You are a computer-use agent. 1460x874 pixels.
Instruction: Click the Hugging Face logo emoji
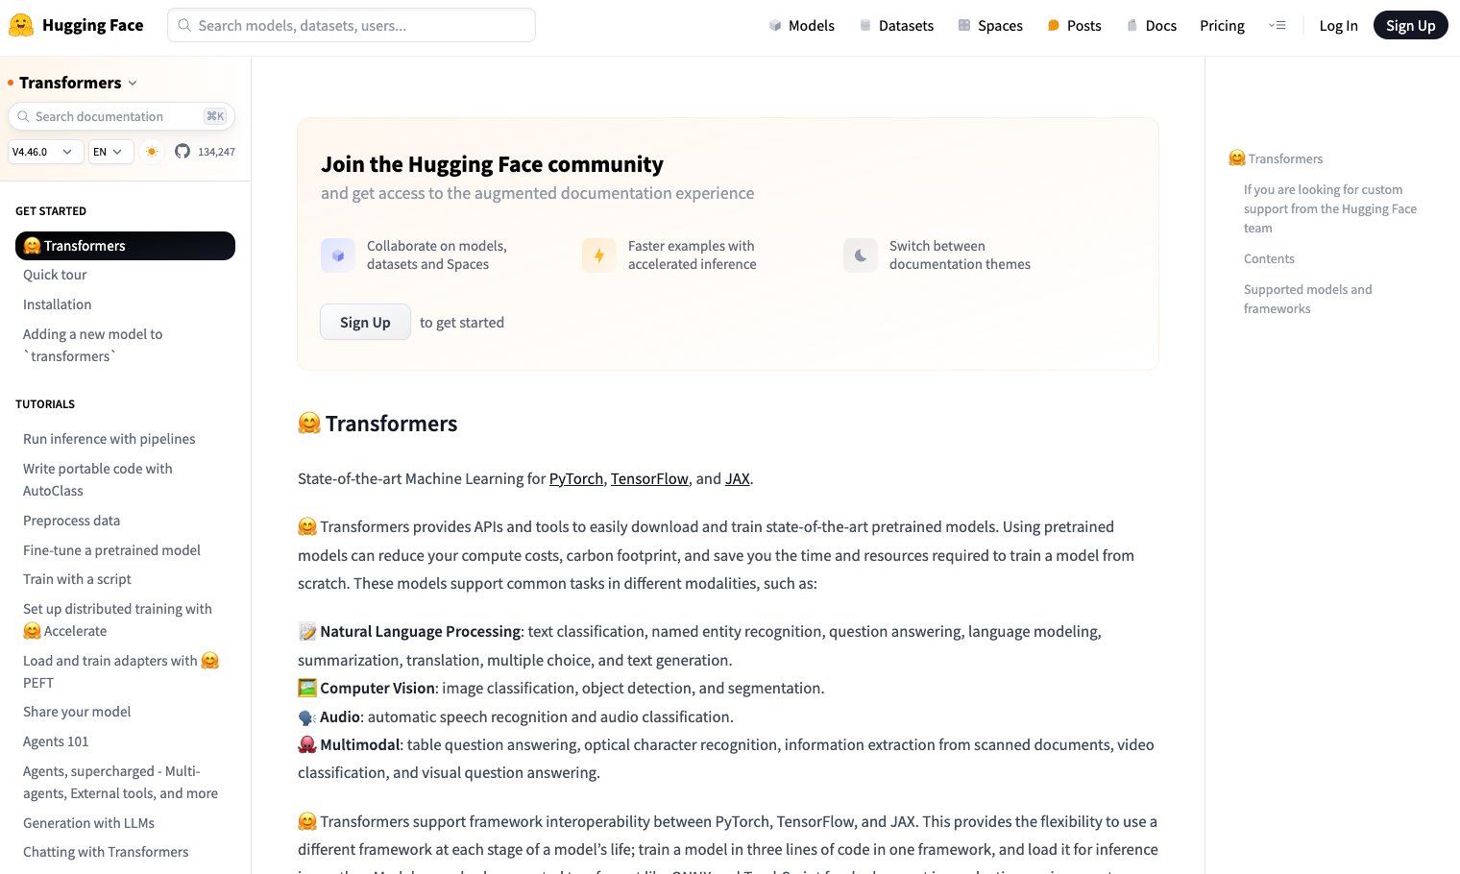coord(21,25)
